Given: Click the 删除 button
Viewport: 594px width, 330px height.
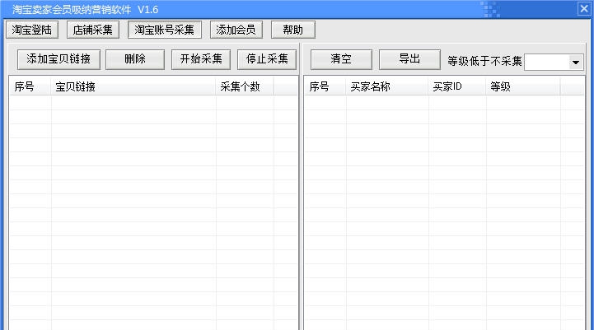Looking at the screenshot, I should coord(135,59).
